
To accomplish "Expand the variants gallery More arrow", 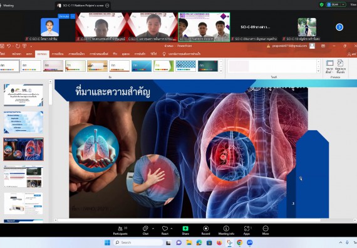I will click(318, 71).
